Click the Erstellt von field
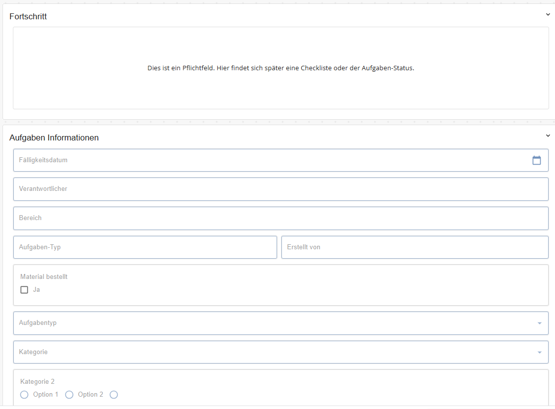The image size is (555, 409). [x=415, y=247]
